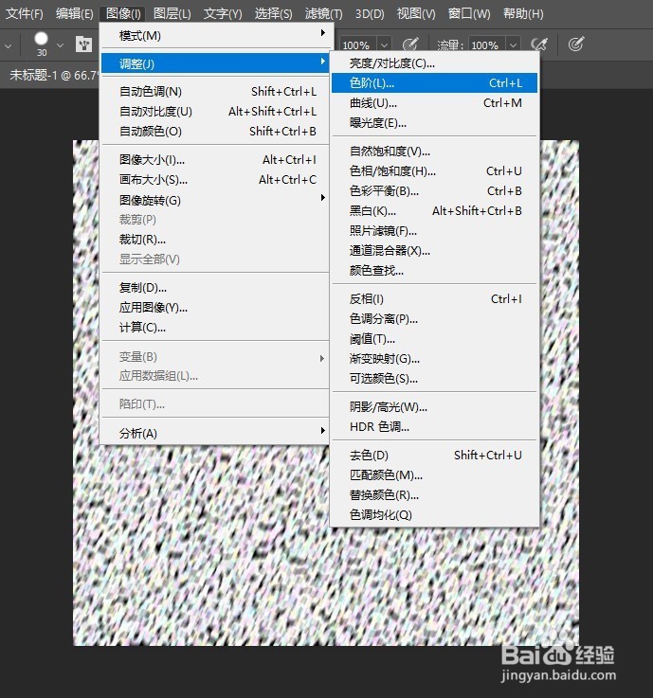Open 计算(C)...
The width and height of the screenshot is (653, 698).
pos(215,328)
